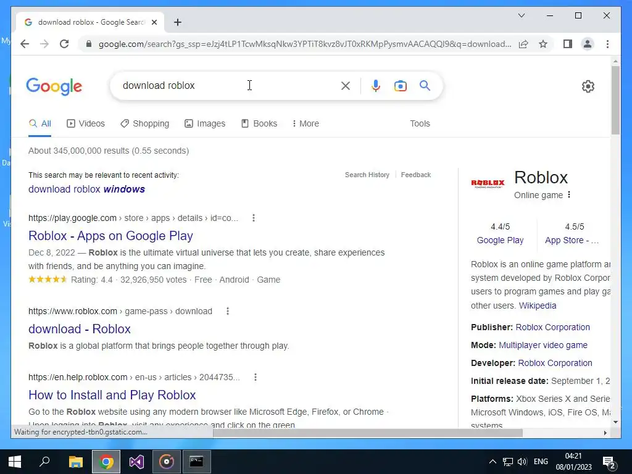Screen dimensions: 632x474
Task: Click the ENG language indicator
Action: 541,462
